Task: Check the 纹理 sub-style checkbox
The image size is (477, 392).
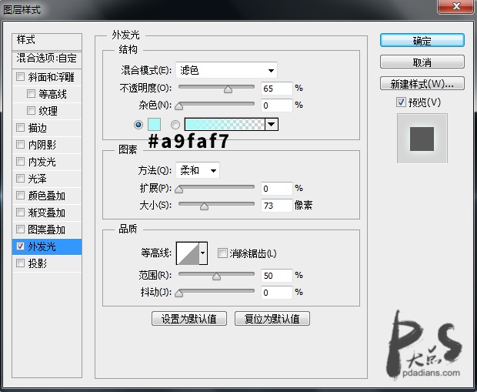Action: (31, 110)
